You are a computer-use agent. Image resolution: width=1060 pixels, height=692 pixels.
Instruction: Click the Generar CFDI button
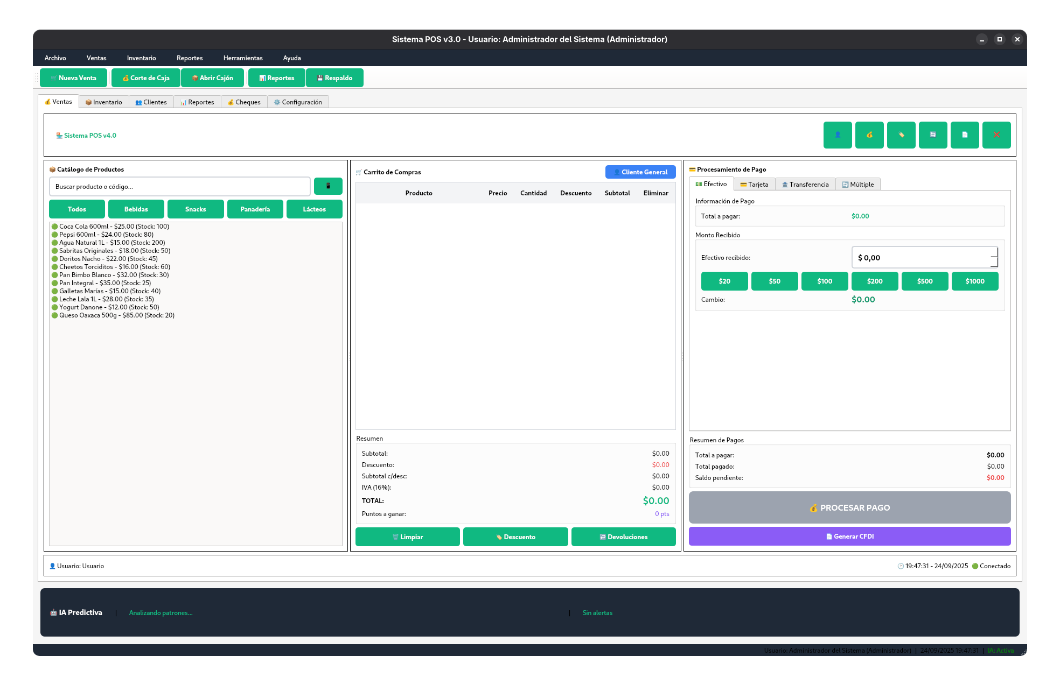[x=849, y=536]
